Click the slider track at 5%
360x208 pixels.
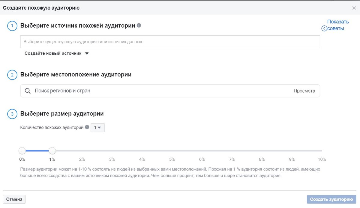(172, 151)
